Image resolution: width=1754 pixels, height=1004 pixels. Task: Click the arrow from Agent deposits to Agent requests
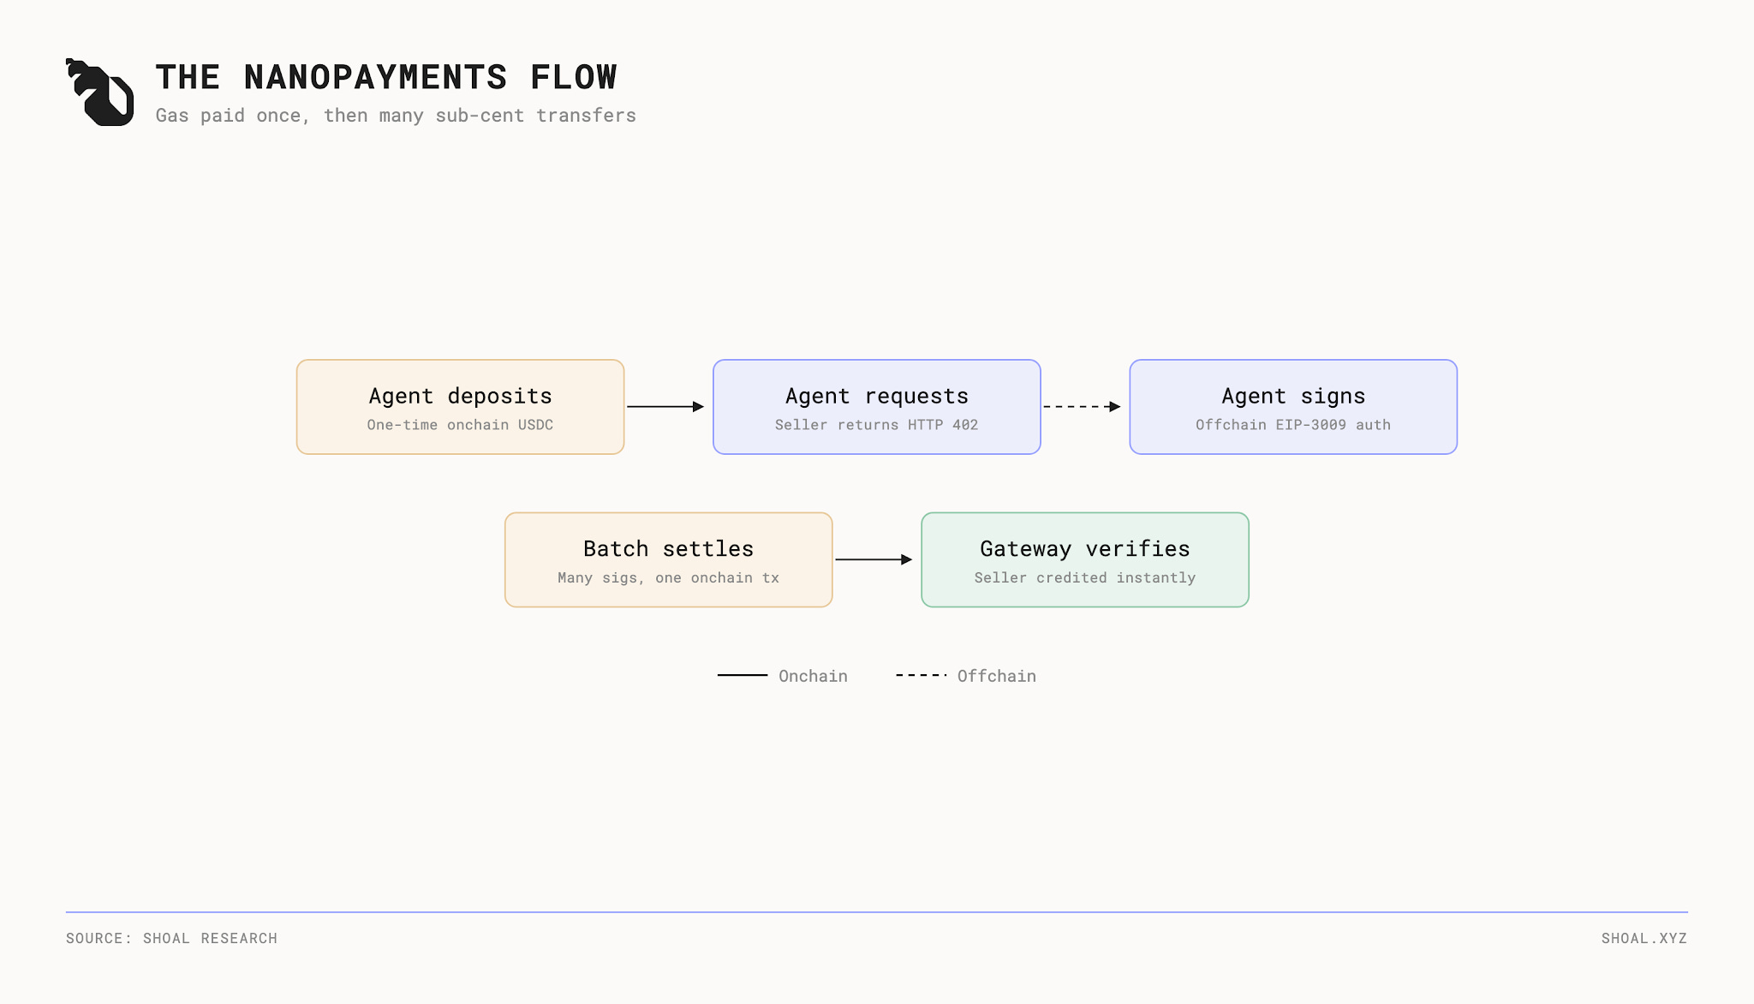(x=665, y=407)
